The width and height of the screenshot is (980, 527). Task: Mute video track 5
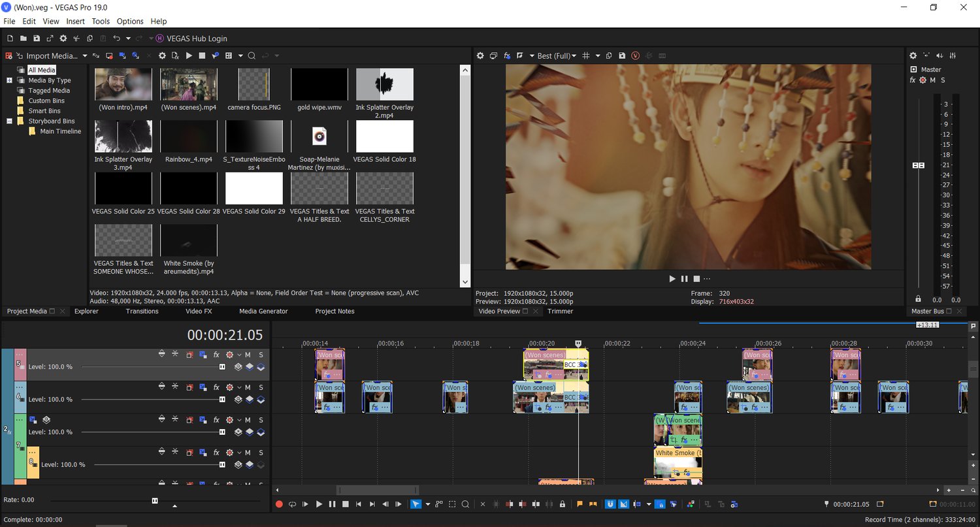248,354
